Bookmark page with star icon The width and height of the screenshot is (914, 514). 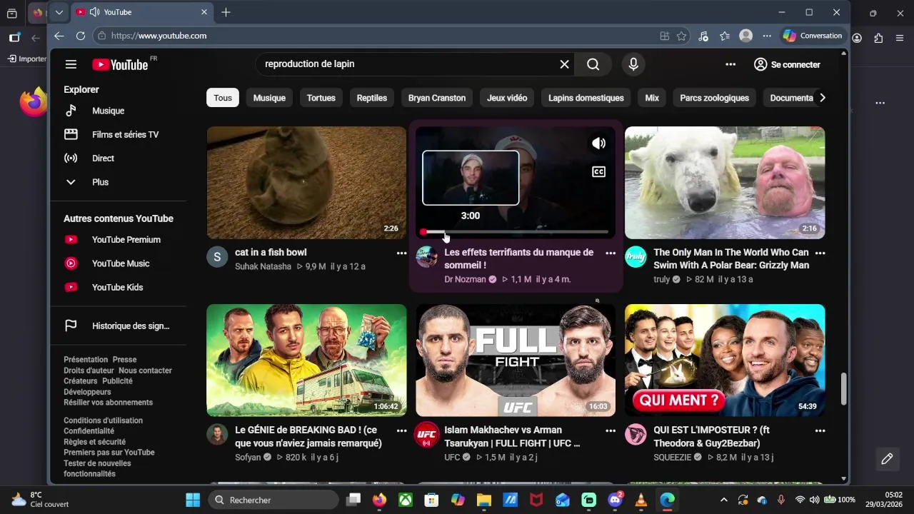click(x=681, y=36)
